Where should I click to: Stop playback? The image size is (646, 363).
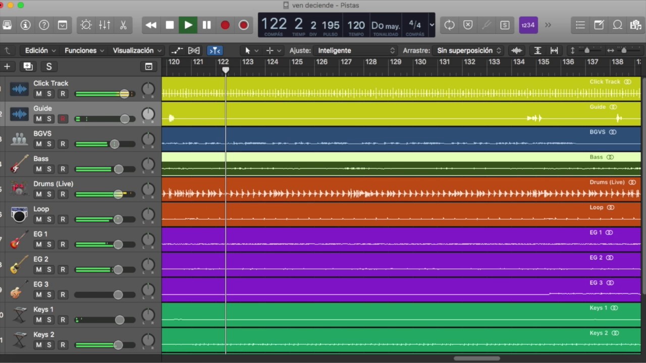(170, 25)
